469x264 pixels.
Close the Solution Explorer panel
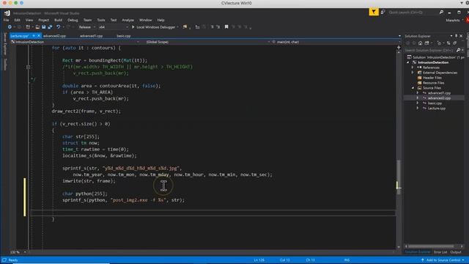[461, 36]
